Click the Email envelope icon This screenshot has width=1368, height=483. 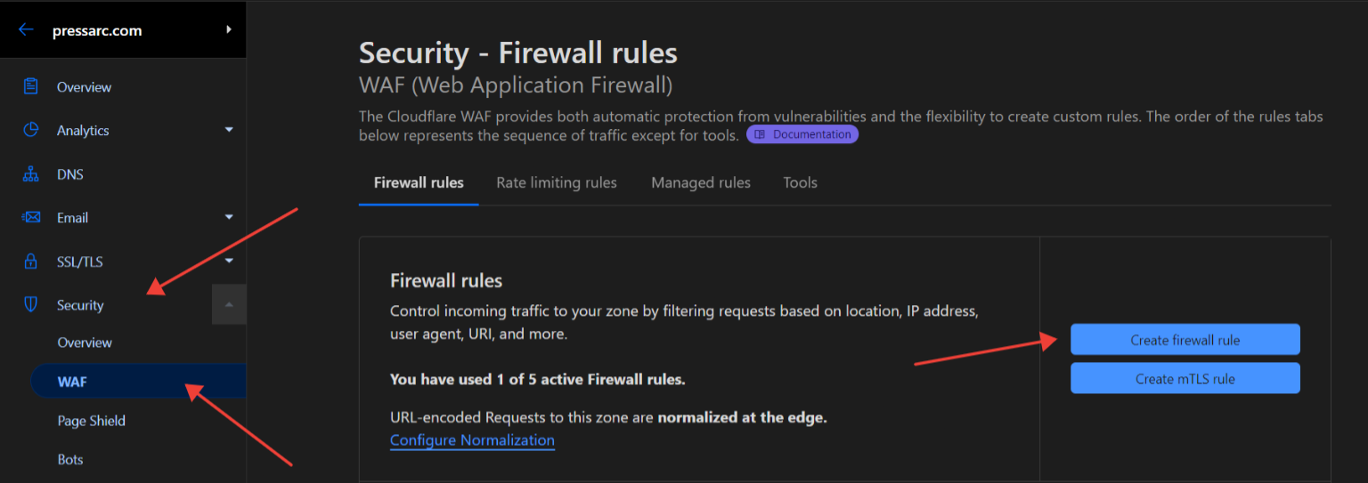click(x=31, y=218)
